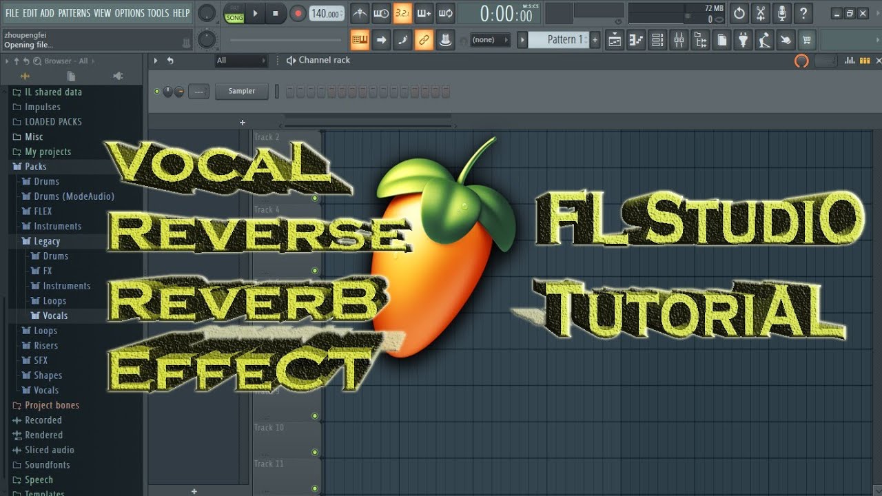Click the microphone one-click recording icon
The image size is (882, 496).
pyautogui.click(x=781, y=13)
